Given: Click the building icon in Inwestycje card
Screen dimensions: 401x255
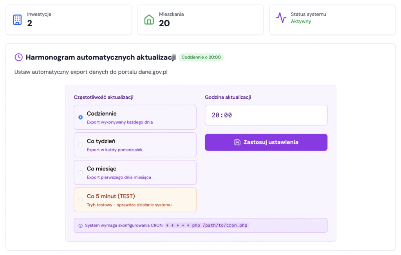Looking at the screenshot, I should tap(17, 20).
